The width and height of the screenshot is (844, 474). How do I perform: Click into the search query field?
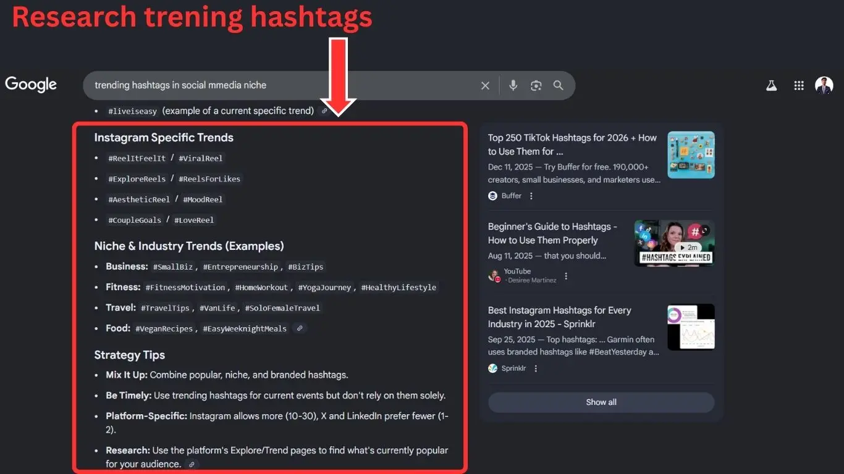284,85
